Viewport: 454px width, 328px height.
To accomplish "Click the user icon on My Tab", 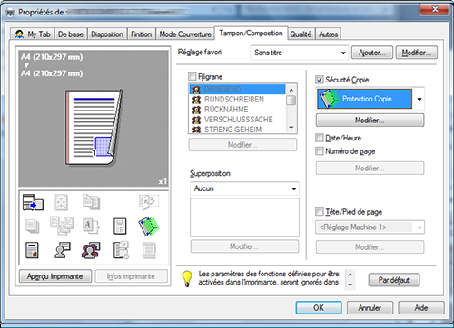I will [x=19, y=34].
